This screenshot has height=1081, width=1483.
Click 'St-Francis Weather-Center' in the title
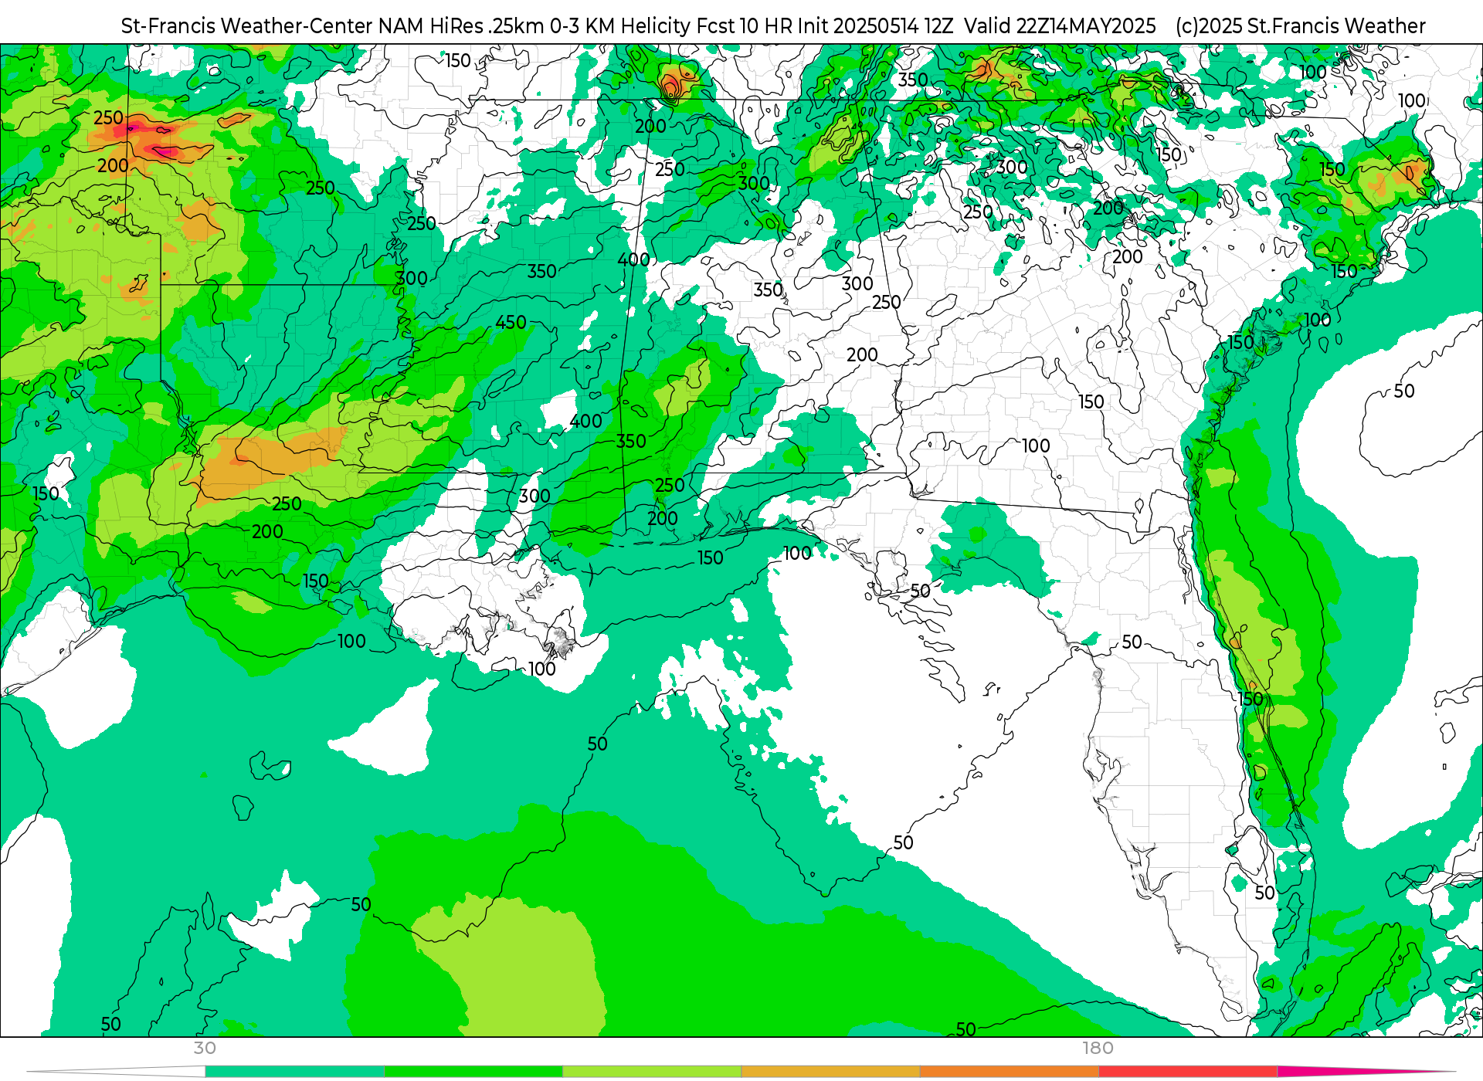tap(246, 25)
